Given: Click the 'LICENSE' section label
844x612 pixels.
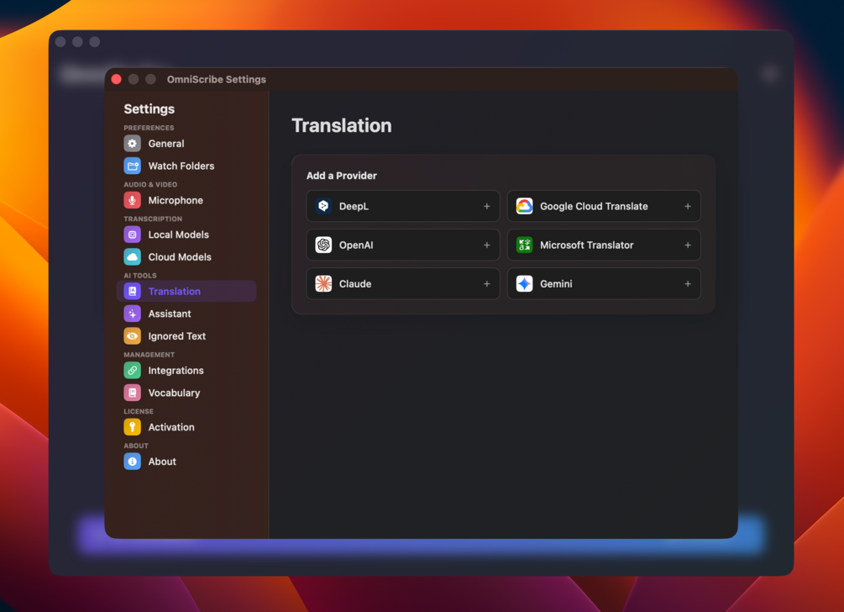Looking at the screenshot, I should 139,412.
